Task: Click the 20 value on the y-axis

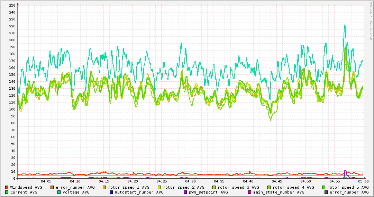Action: pyautogui.click(x=13, y=165)
